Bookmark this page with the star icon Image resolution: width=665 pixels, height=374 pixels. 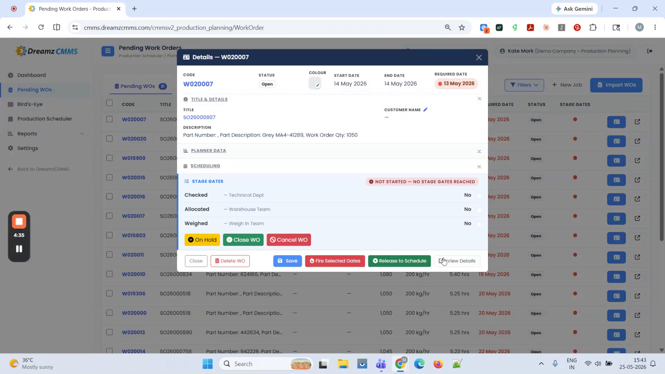pos(462,27)
